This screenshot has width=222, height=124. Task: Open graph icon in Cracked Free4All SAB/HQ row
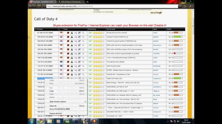(79, 37)
